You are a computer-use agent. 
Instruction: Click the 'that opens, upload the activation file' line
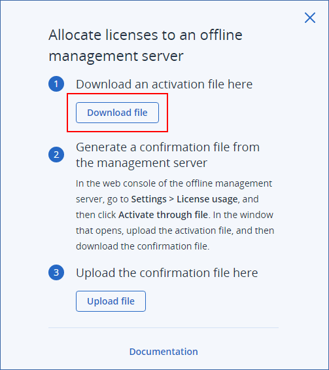coord(175,231)
